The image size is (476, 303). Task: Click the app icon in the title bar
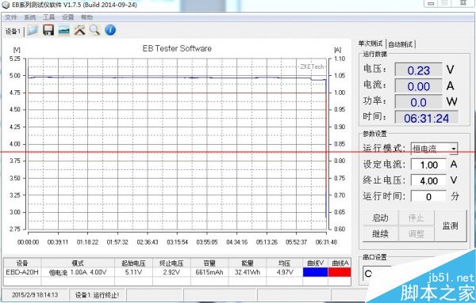(6, 5)
